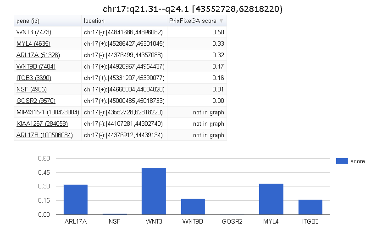The image size is (371, 230).
Task: Click the MYL4 bar in the chart
Action: tap(271, 199)
